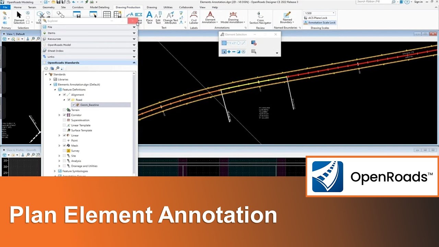Choose the Subtract mode minus icon
The width and height of the screenshot is (439, 247).
(x=234, y=52)
